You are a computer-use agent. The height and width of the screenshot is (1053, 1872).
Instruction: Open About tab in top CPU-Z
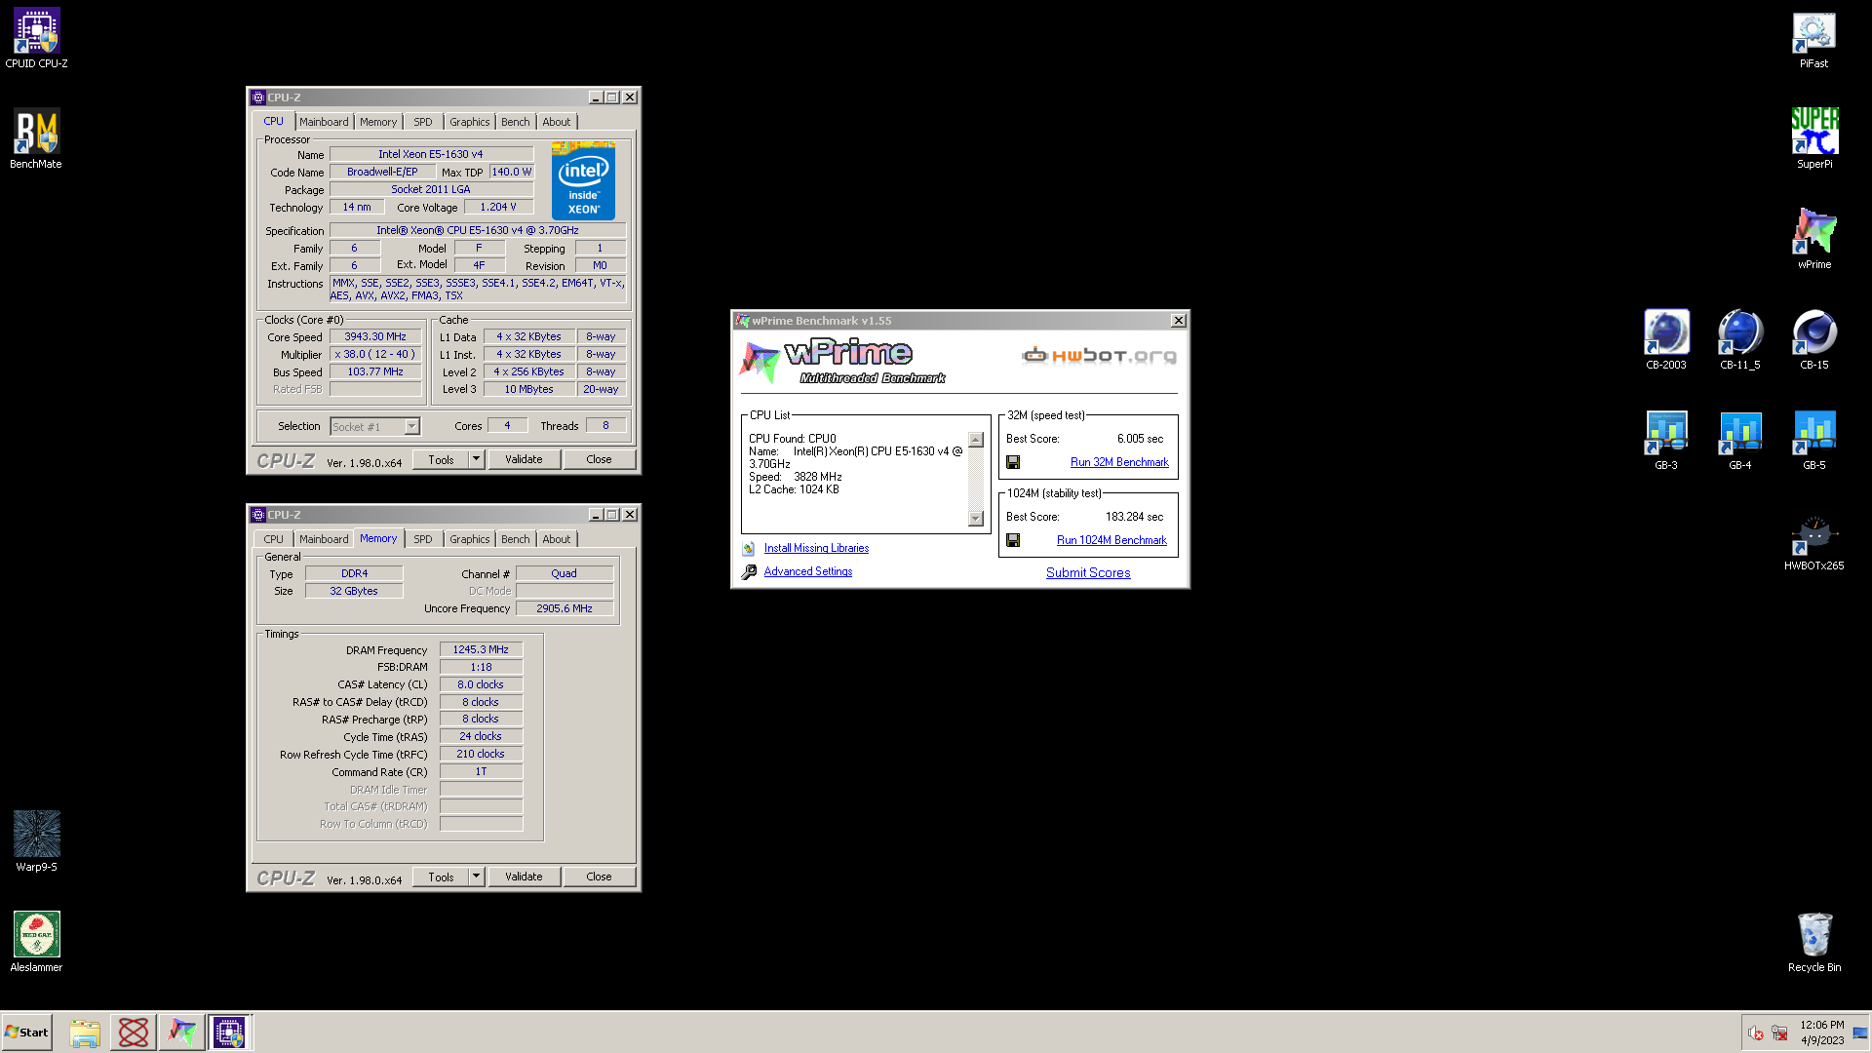click(x=557, y=122)
